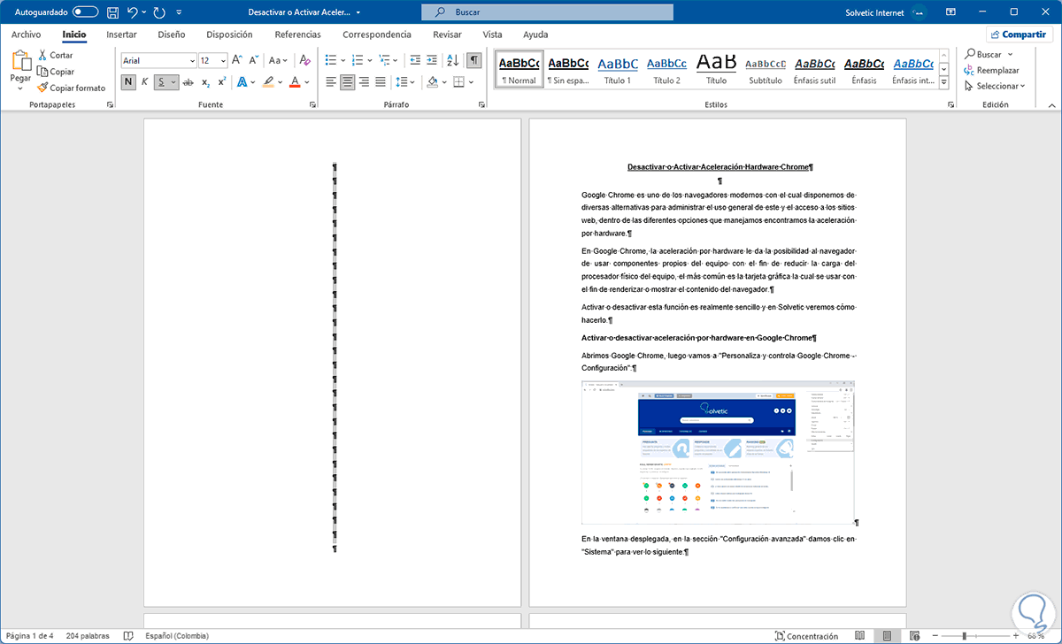Toggle the Autoguardado switch
The width and height of the screenshot is (1062, 644).
[x=85, y=12]
